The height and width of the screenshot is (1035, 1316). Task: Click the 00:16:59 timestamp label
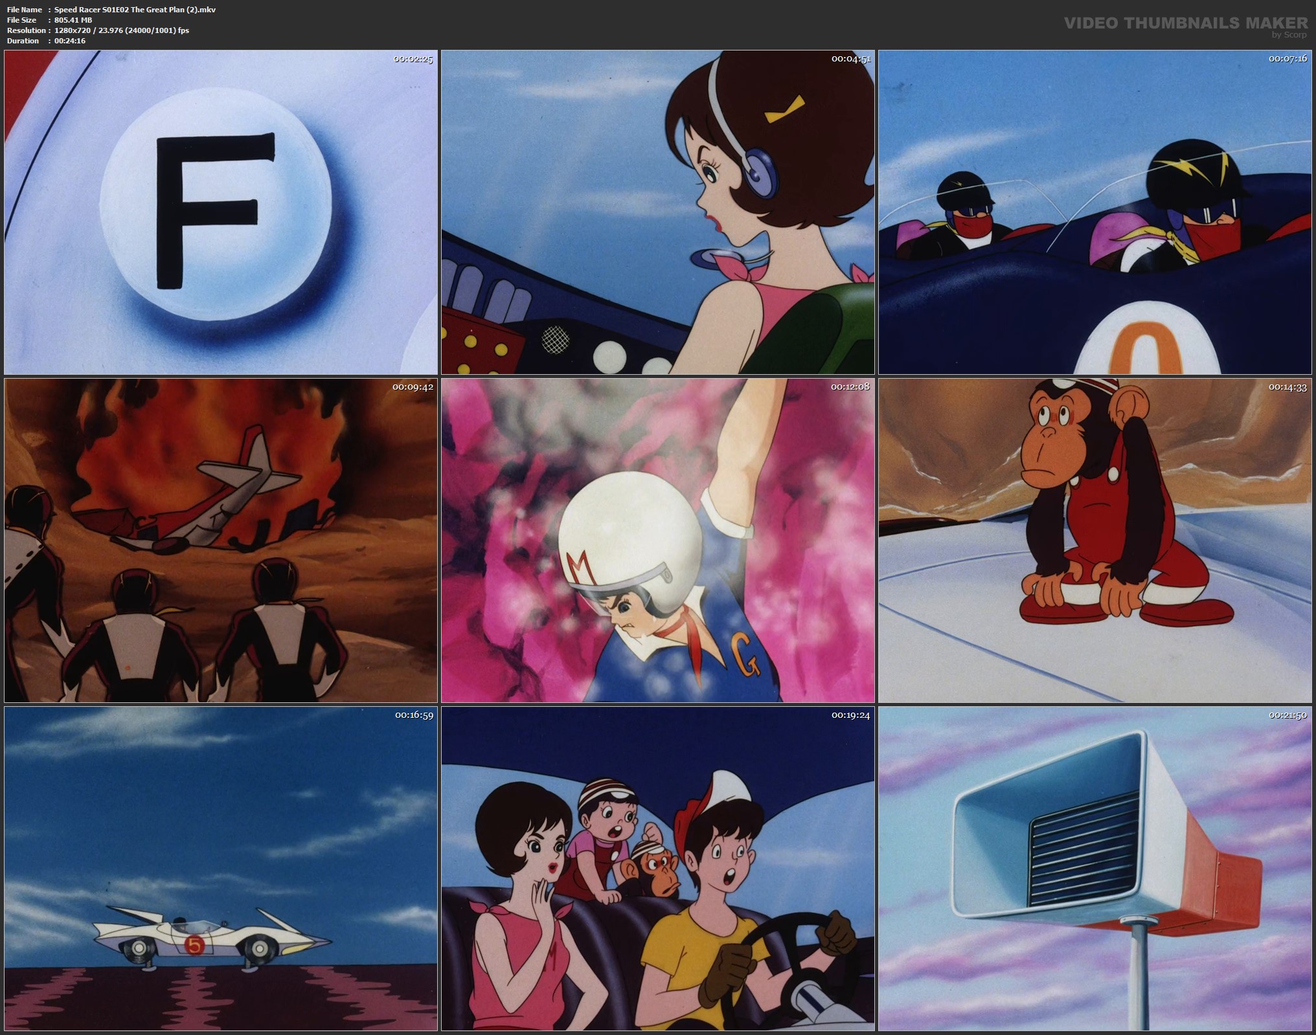click(413, 715)
